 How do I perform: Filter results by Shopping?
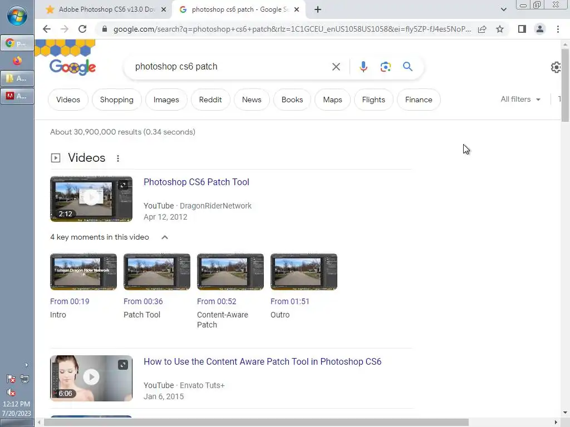tap(117, 100)
